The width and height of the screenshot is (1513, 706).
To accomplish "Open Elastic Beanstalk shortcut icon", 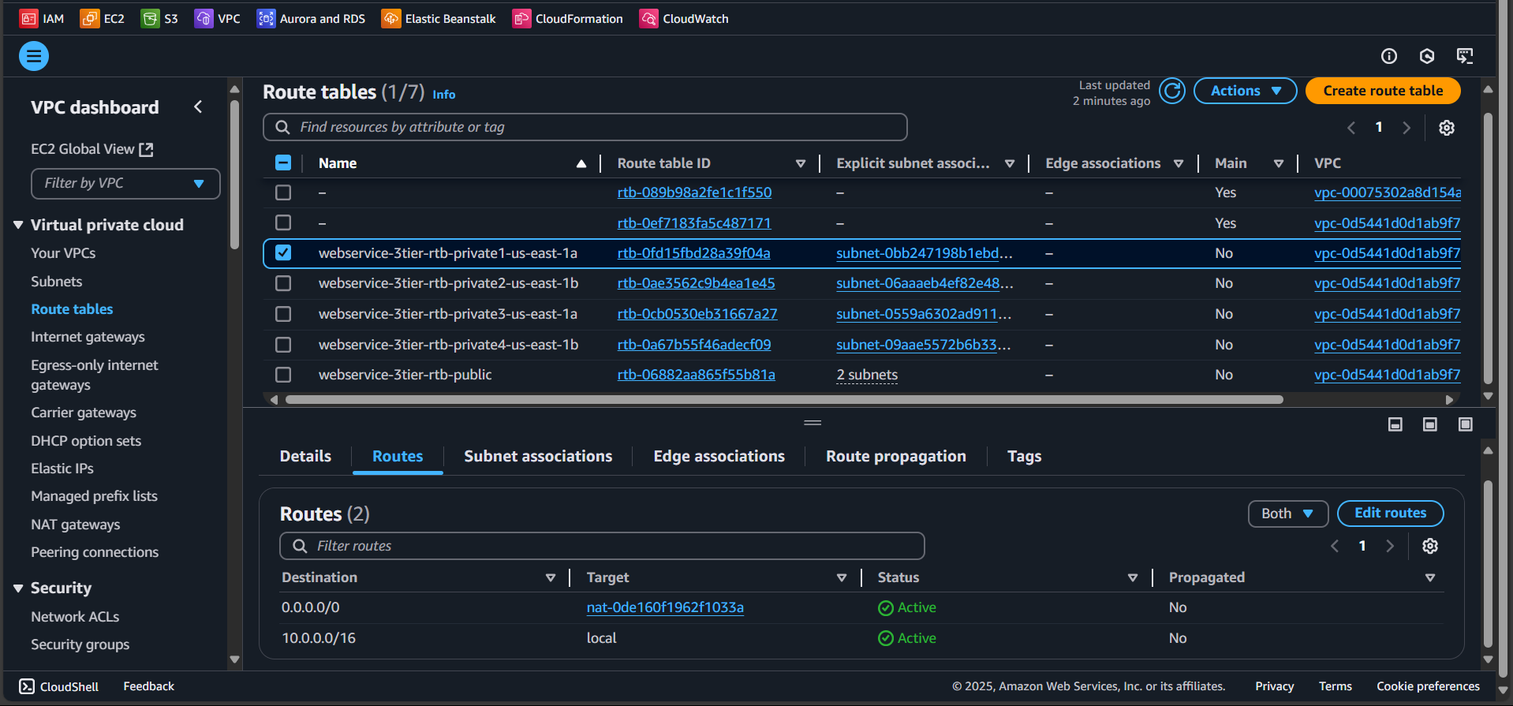I will [x=391, y=18].
